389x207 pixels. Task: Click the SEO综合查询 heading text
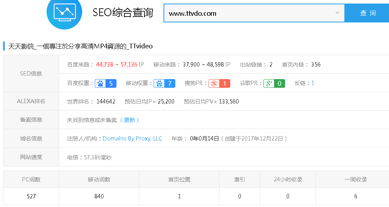tap(123, 12)
